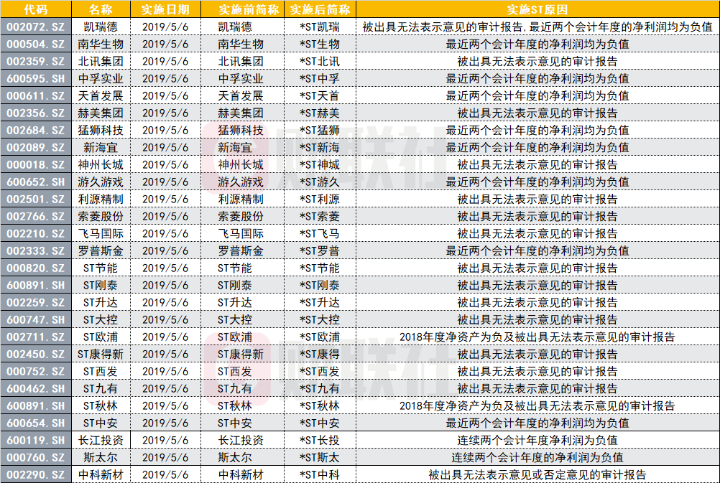Click the ST reason in 002072.SZ row
The width and height of the screenshot is (720, 483).
pos(537,27)
